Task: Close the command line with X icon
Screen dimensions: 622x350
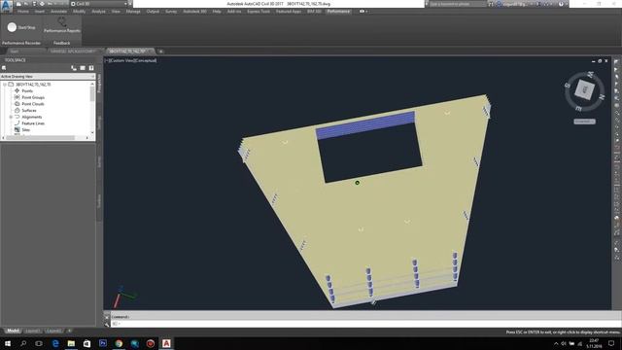Action: [x=106, y=317]
